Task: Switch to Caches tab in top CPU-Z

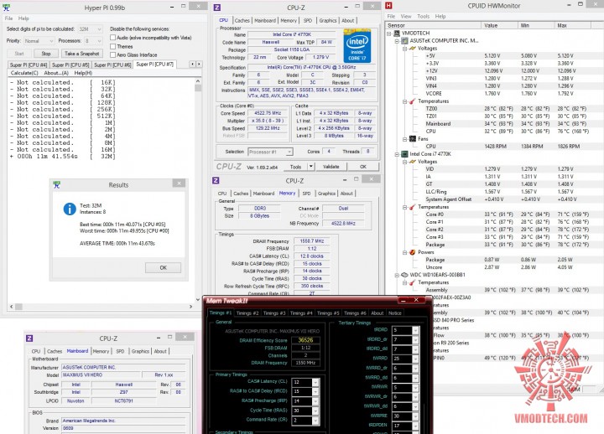Action: click(x=242, y=20)
